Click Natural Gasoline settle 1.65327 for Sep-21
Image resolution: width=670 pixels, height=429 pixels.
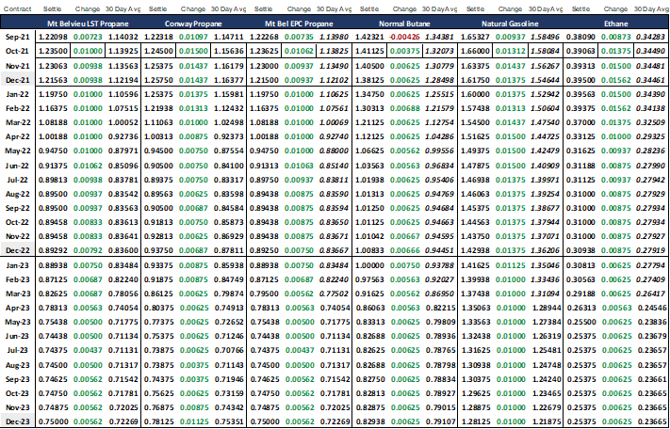(x=475, y=37)
